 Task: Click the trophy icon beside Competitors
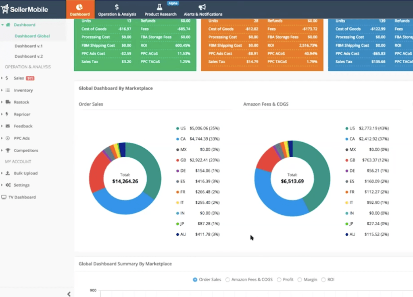coord(8,150)
